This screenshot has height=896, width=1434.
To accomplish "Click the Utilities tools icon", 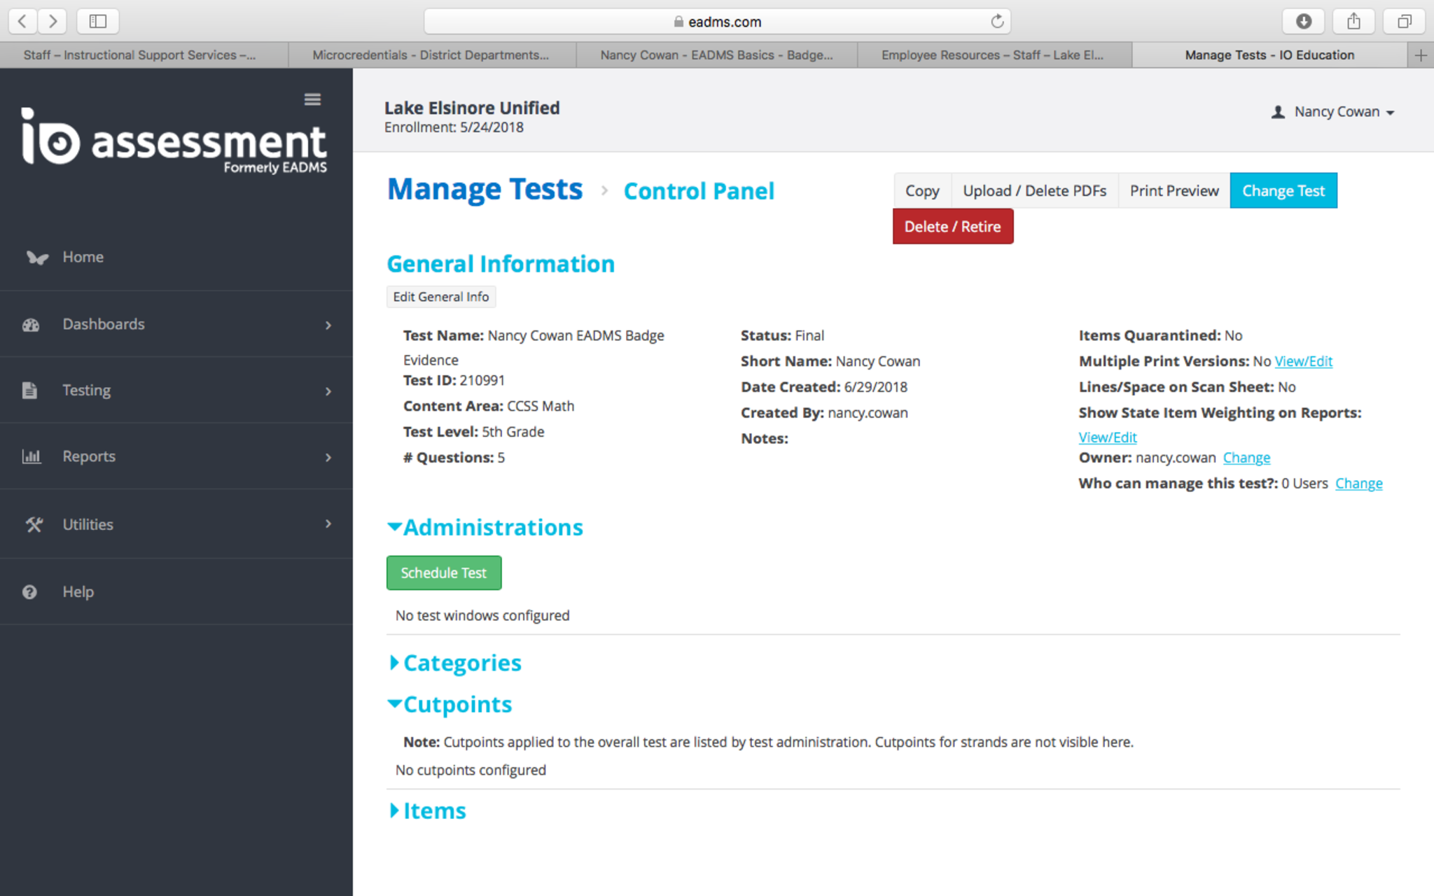I will point(34,524).
